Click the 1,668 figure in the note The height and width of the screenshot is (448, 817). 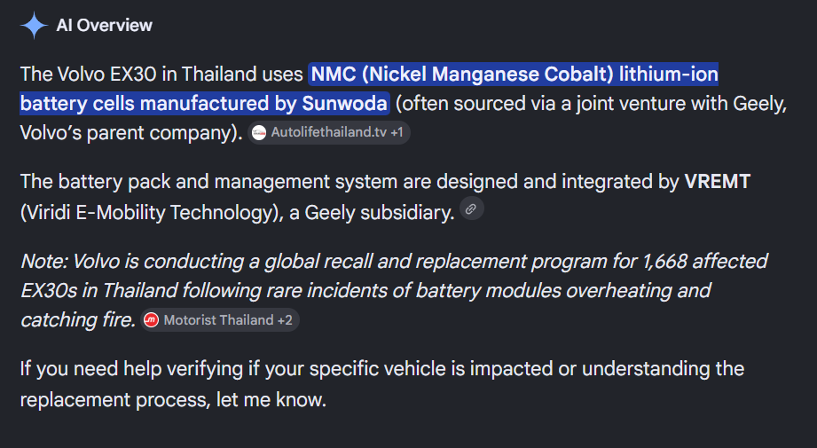coord(664,261)
